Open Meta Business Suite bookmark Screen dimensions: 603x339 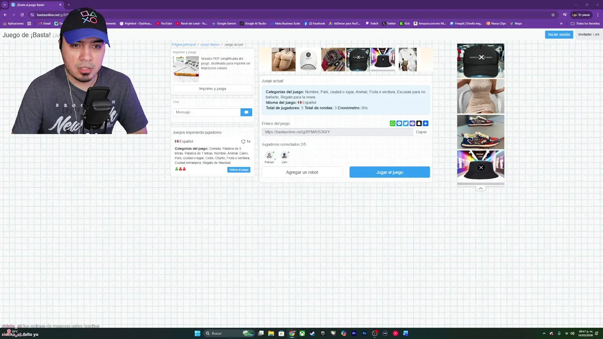point(285,24)
